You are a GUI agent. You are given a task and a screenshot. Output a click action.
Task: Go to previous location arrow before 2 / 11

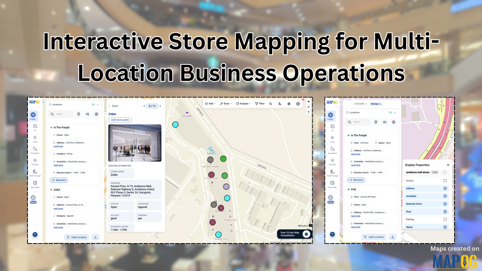click(144, 106)
